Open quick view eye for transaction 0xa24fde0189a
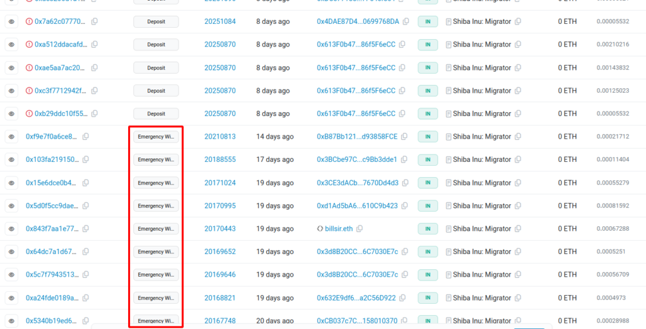Screen dimensions: 646x329 pyautogui.click(x=11, y=297)
